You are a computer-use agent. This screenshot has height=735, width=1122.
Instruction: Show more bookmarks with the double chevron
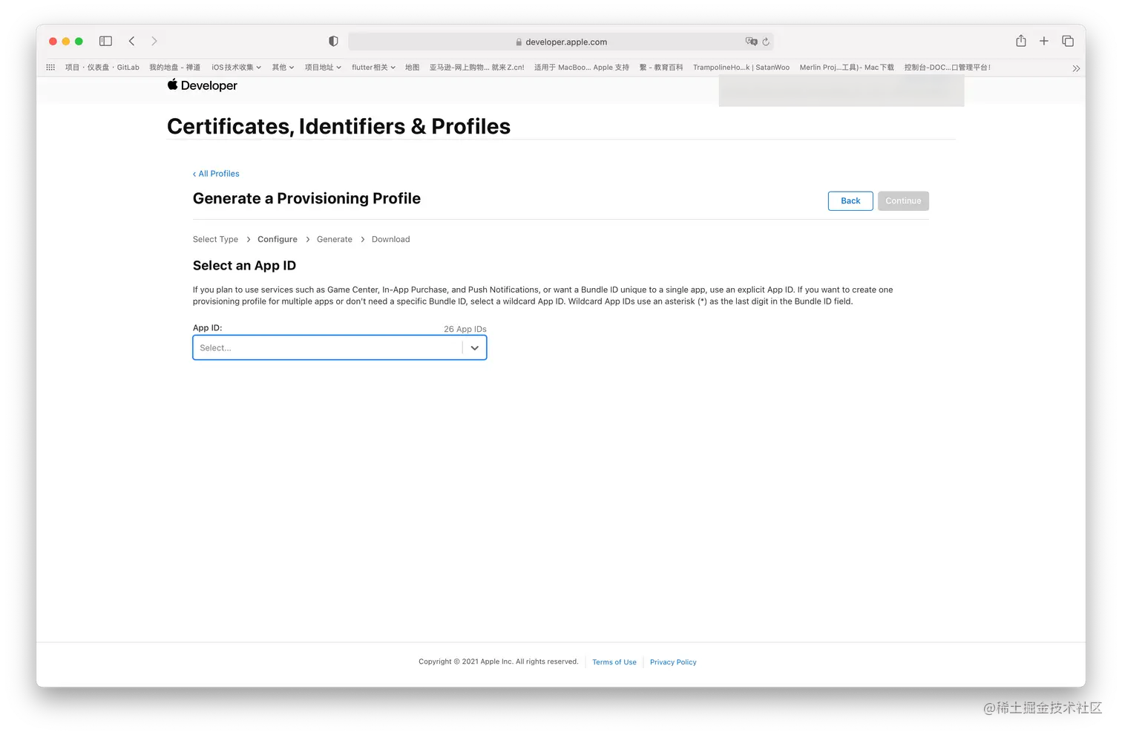pyautogui.click(x=1076, y=68)
